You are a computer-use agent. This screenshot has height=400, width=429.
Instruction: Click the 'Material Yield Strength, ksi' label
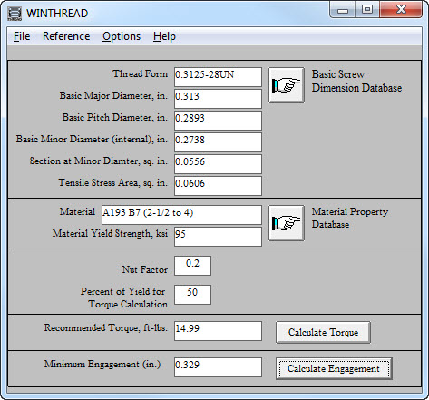(110, 234)
